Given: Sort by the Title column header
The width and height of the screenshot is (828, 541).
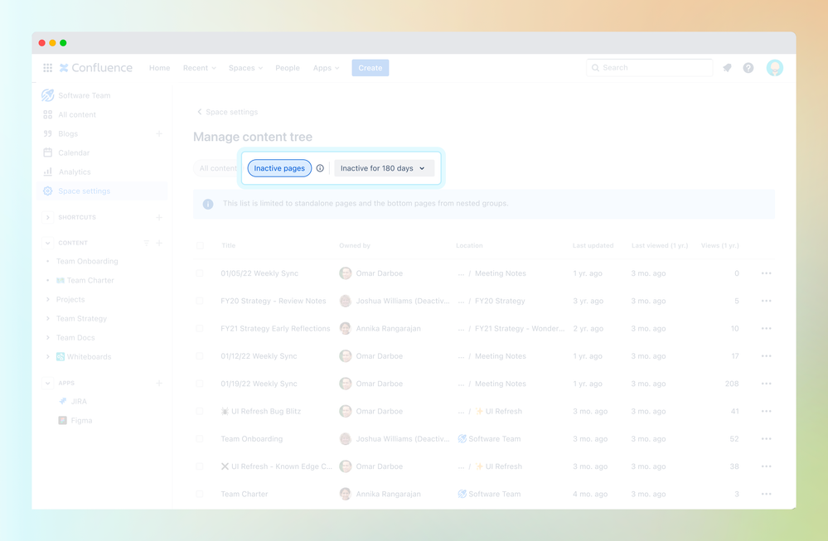Looking at the screenshot, I should tap(229, 245).
